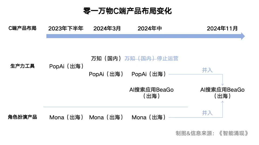Image resolution: width=259 pixels, height=145 pixels.
Task: Click the 智能涌现 source credit text
Action: click(234, 133)
